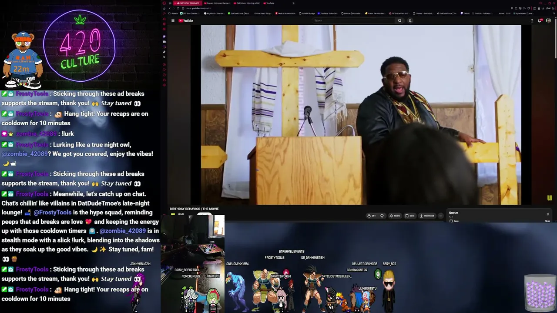
Task: Click the site info lock icon
Action: click(183, 8)
